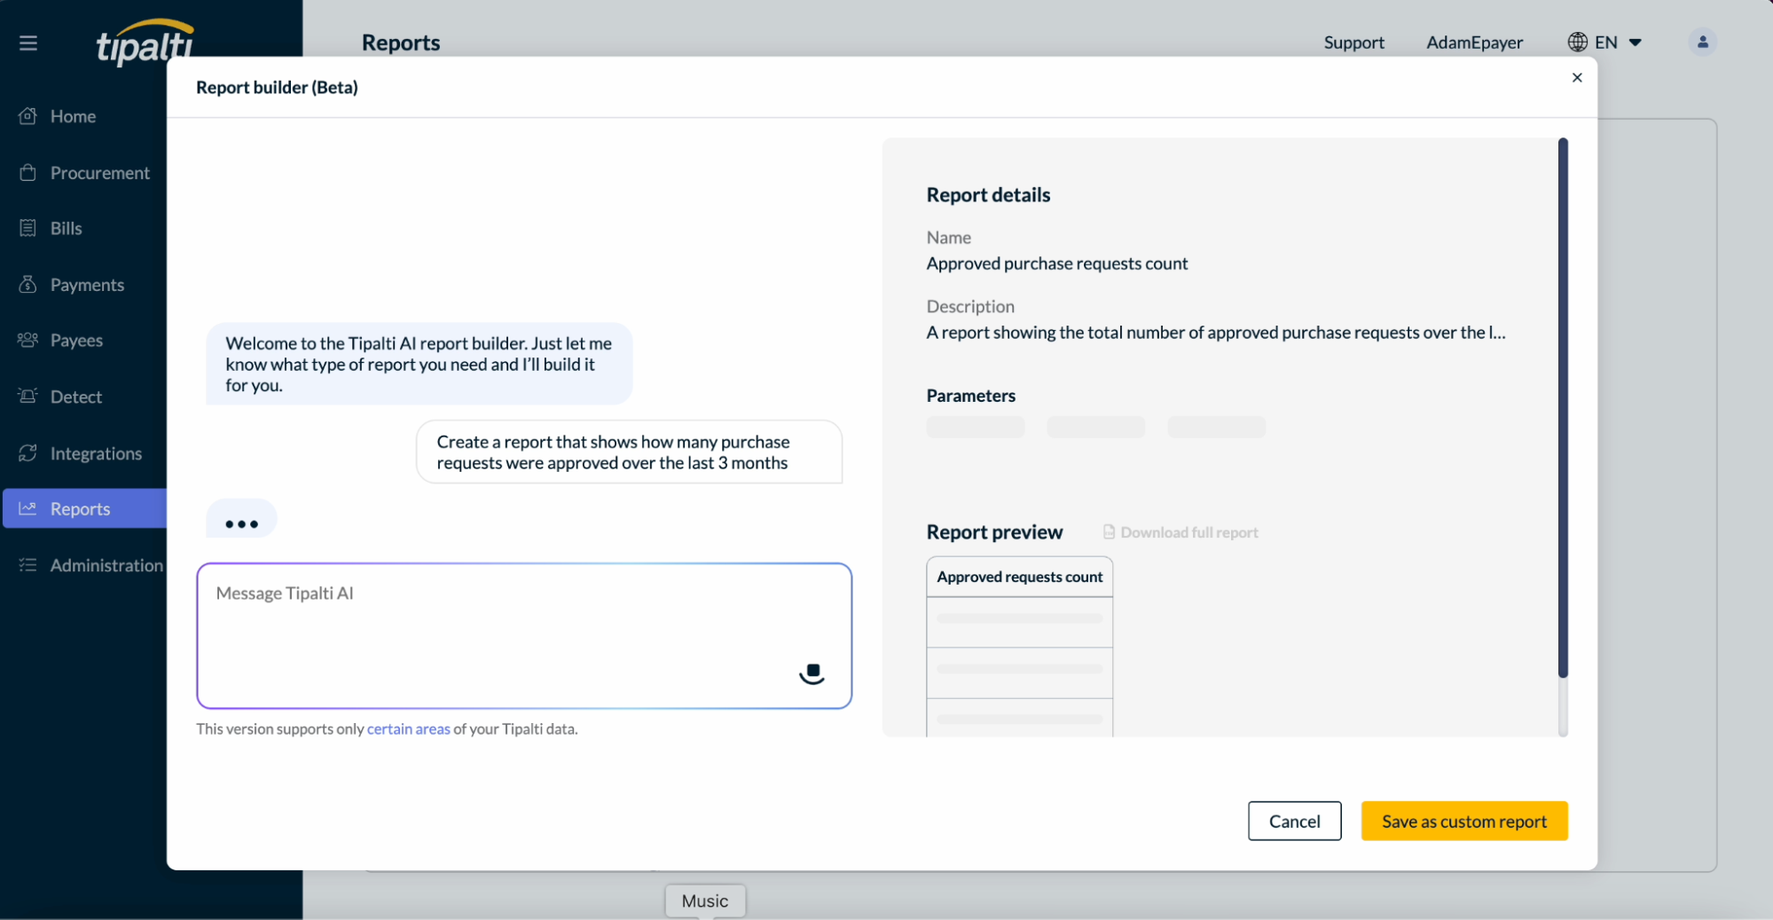This screenshot has width=1773, height=920.
Task: Click the Report builder (Beta) title
Action: (x=277, y=87)
